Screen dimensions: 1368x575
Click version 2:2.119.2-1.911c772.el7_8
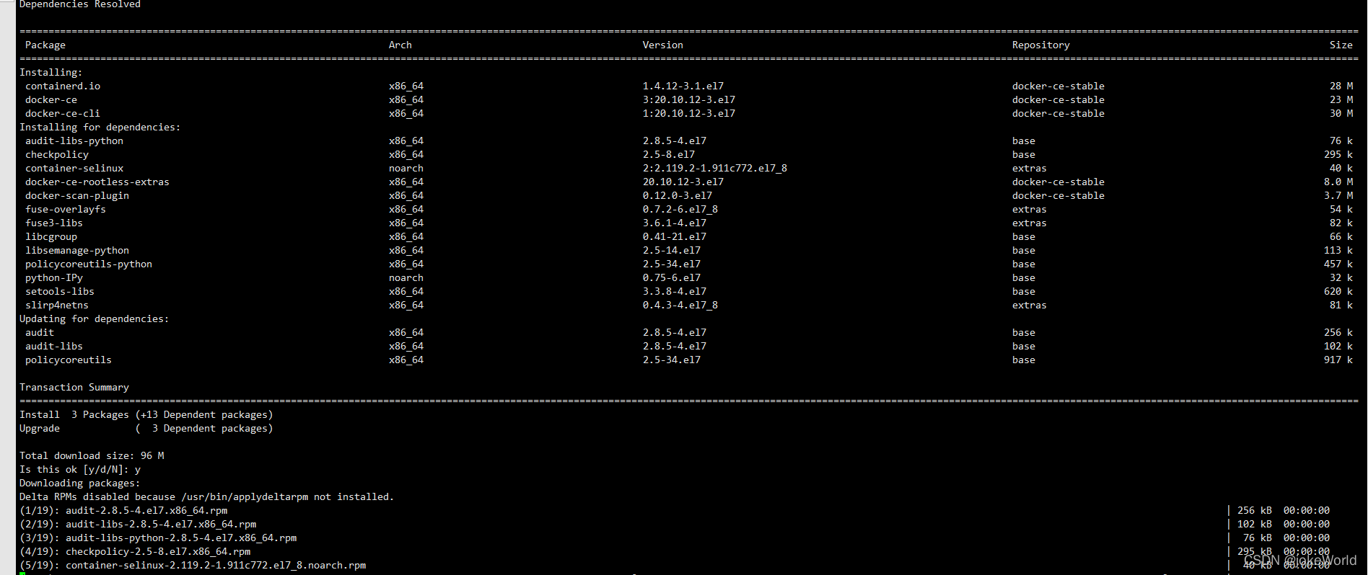coord(715,168)
